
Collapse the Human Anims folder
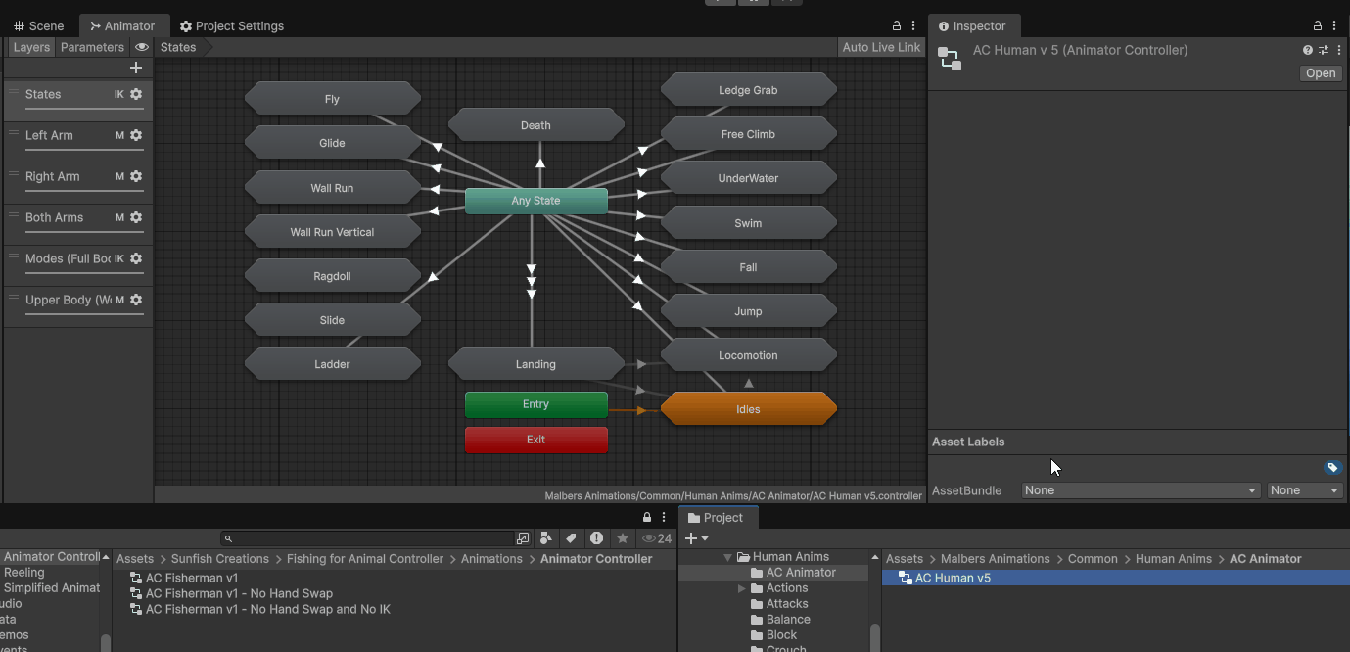(727, 557)
